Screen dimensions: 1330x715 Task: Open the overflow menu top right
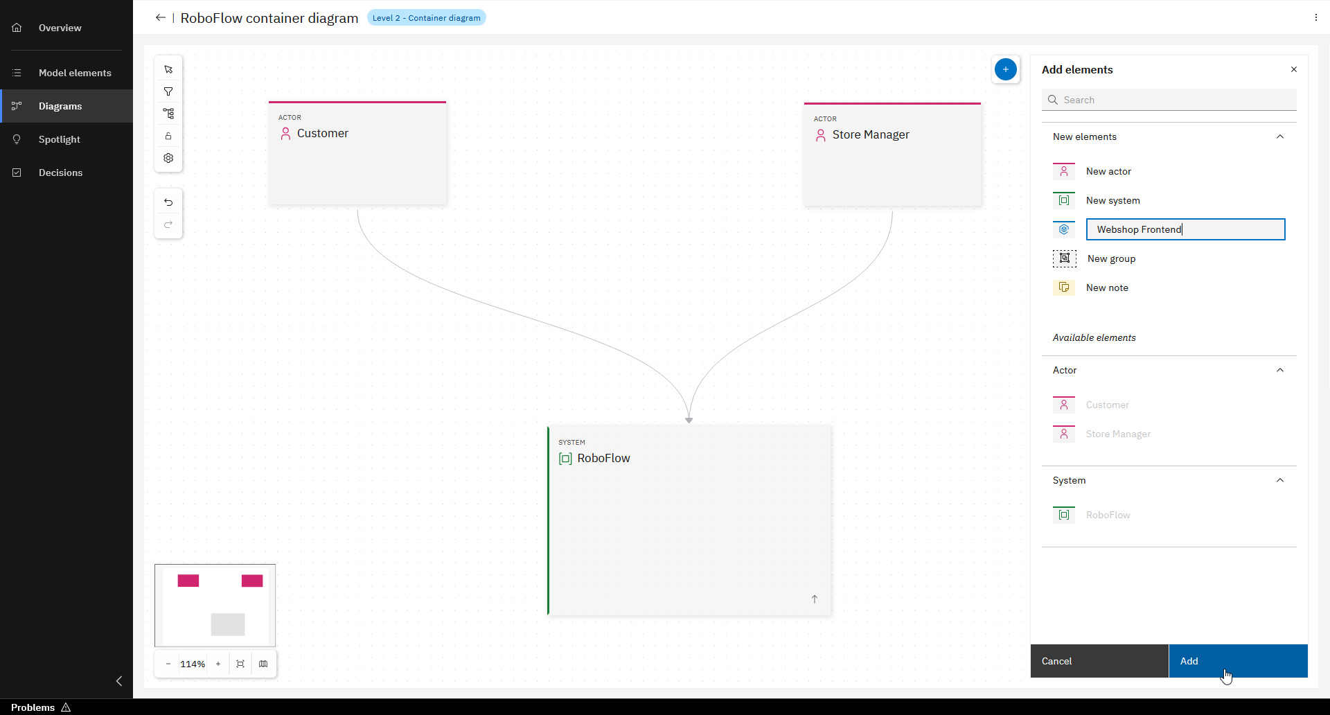click(1315, 17)
